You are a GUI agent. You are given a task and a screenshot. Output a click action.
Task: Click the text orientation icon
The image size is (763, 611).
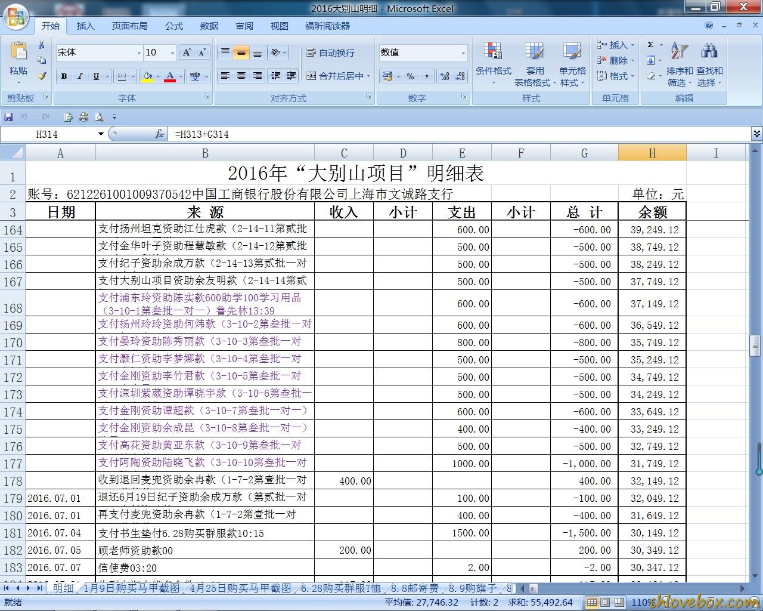click(275, 53)
